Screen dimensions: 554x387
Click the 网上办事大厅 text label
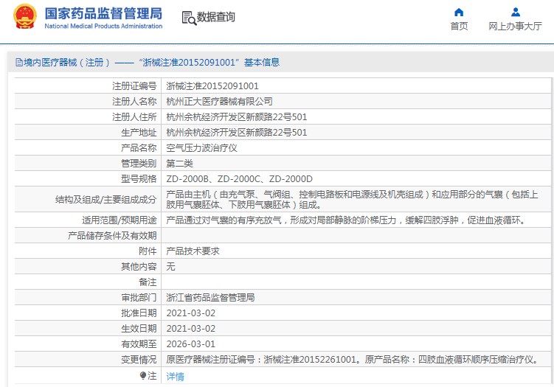tap(515, 26)
